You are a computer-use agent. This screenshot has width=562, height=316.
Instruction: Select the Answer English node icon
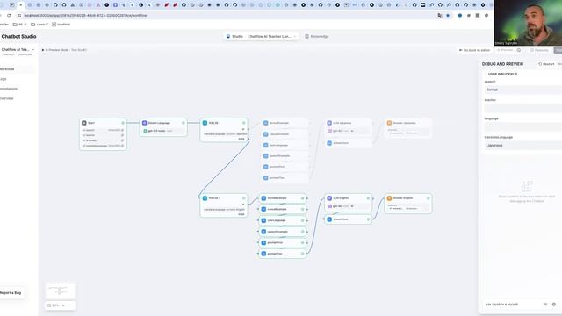tap(389, 198)
